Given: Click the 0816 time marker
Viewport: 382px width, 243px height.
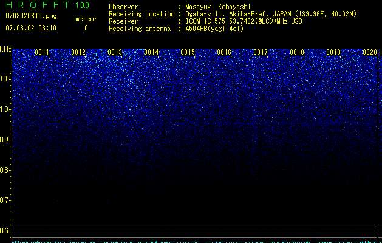Looking at the screenshot, I should pyautogui.click(x=224, y=52).
